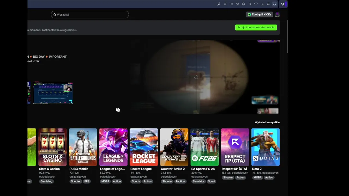Open the shield checkmark protection icon
This screenshot has height=196, width=349.
pyautogui.click(x=243, y=4)
